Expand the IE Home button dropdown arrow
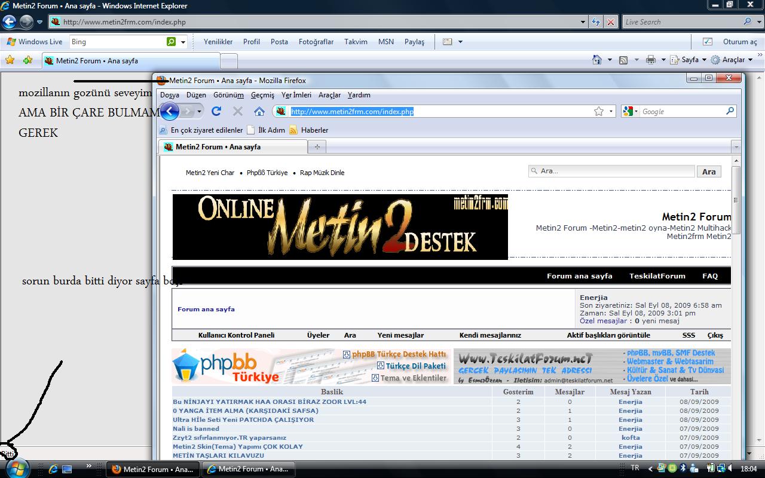 [x=610, y=60]
